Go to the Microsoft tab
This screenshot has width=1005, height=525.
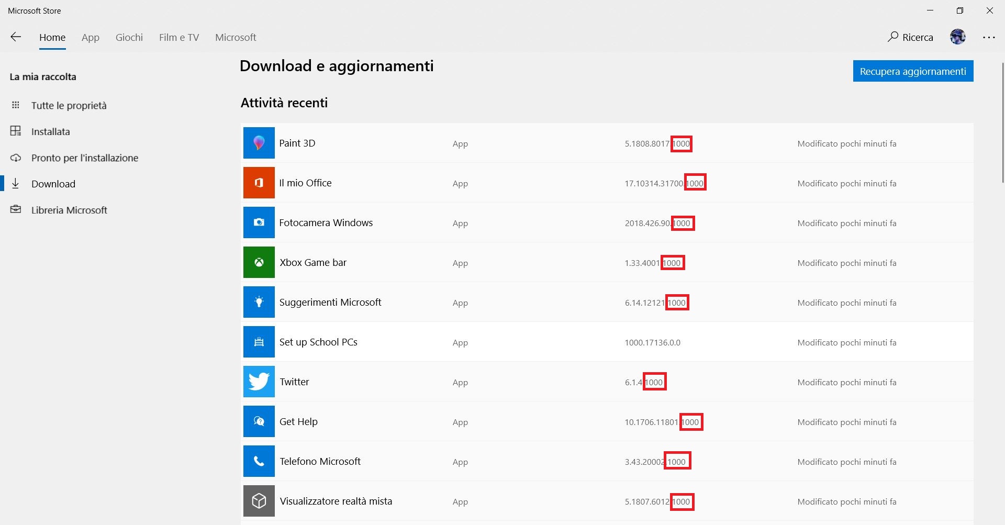point(236,37)
